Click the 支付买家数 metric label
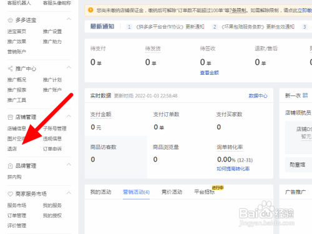The image size is (312, 234). [x=229, y=114]
